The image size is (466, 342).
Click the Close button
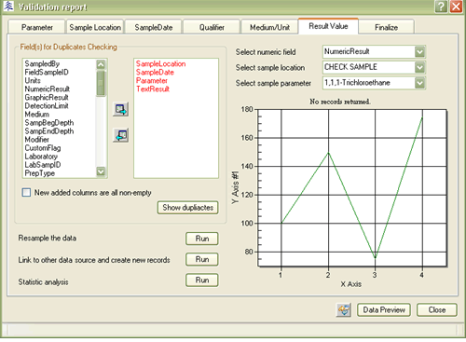point(437,309)
